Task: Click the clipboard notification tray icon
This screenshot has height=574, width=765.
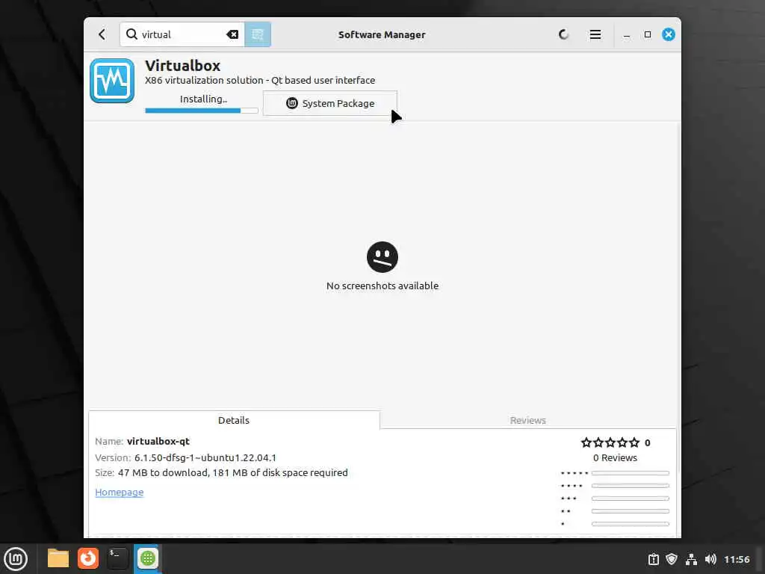Action: [653, 559]
